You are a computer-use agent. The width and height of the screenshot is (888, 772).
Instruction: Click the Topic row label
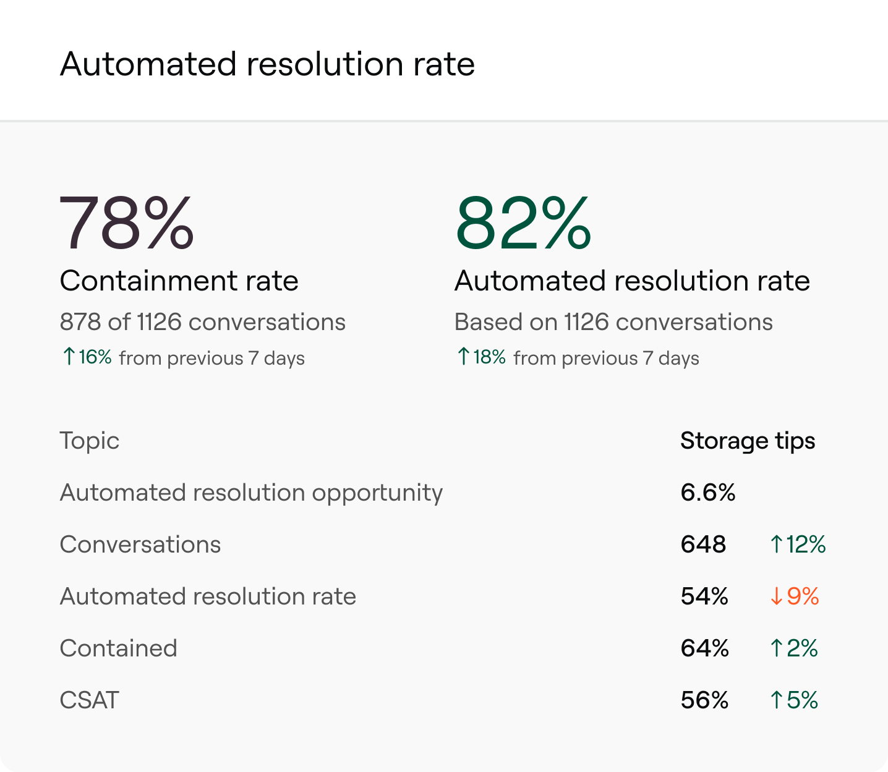(90, 441)
